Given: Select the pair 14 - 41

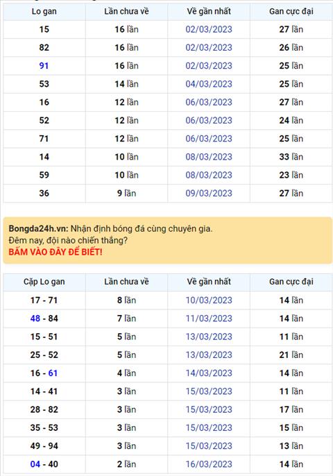Looking at the screenshot, I should 44,391.
